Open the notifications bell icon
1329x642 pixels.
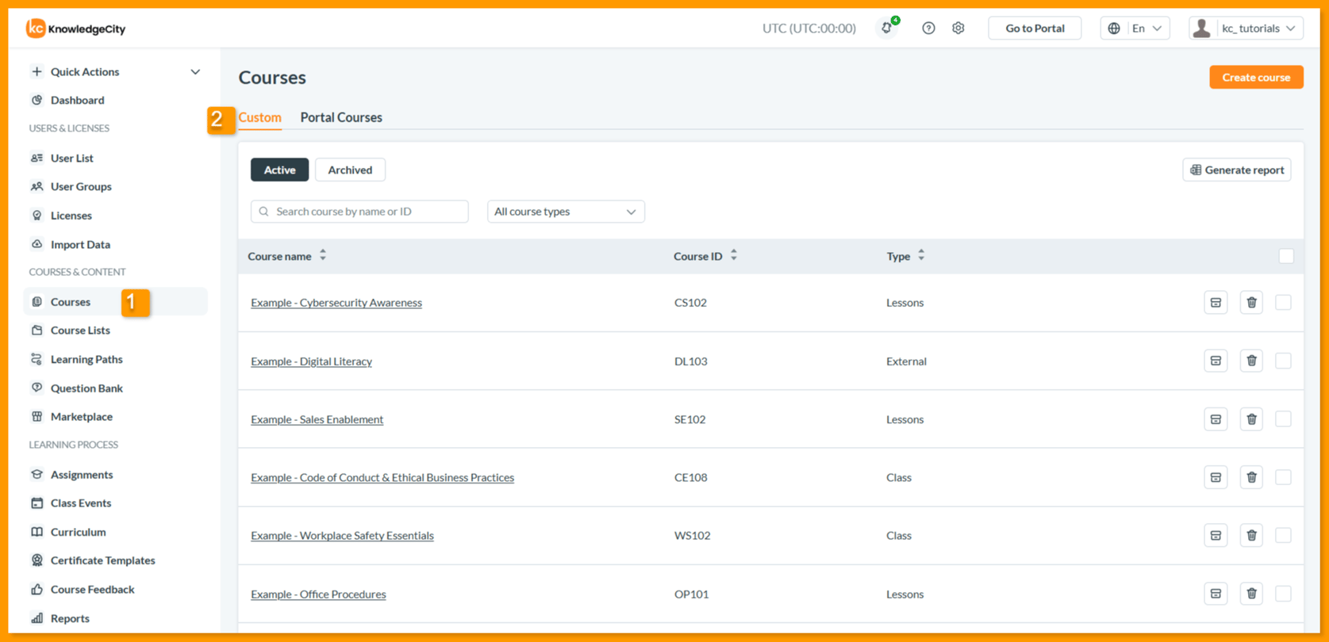point(887,28)
